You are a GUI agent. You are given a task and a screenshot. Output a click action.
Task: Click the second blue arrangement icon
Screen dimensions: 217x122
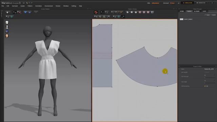(x=29, y=12)
